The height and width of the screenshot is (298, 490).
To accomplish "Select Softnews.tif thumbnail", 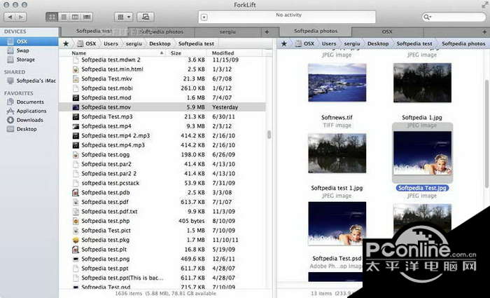I will coord(337,82).
